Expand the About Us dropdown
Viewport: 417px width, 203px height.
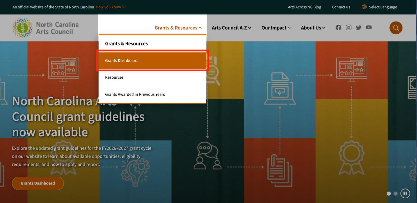pos(313,28)
